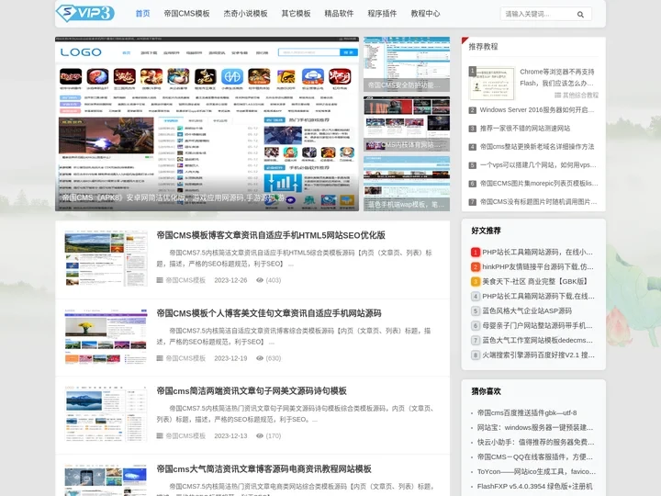This screenshot has width=661, height=496.
Task: Focus the keyword search input field
Action: [538, 14]
